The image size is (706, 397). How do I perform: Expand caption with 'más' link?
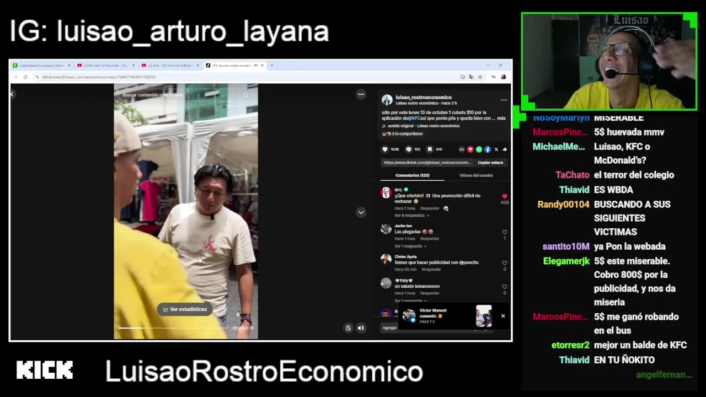coord(501,118)
